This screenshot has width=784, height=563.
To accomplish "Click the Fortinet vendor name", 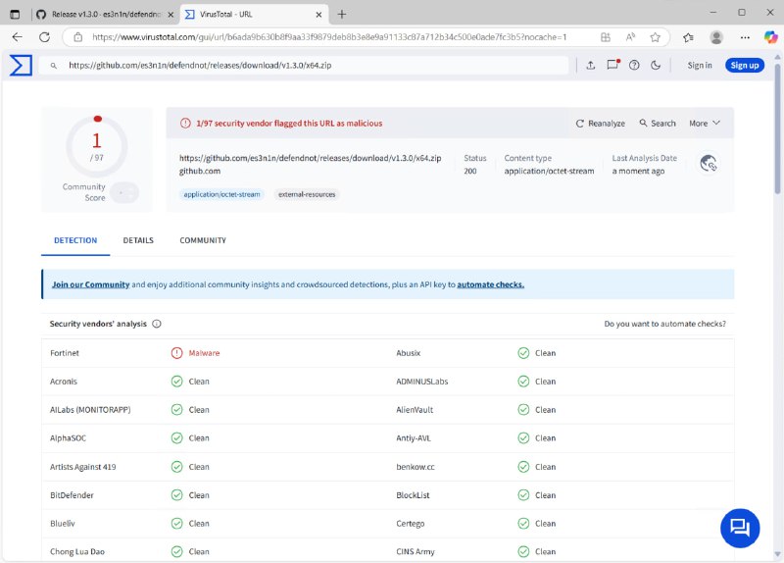I will [65, 353].
